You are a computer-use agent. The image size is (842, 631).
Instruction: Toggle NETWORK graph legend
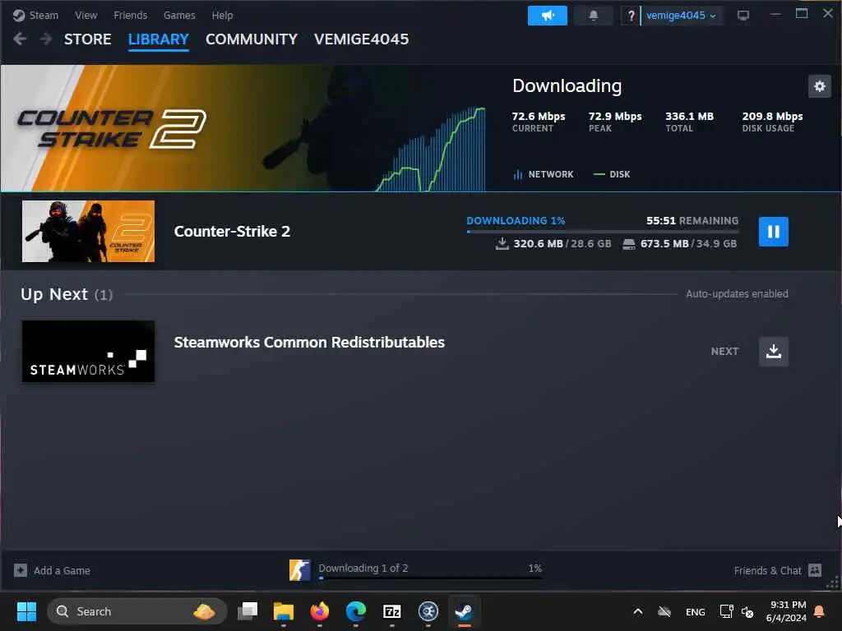click(x=544, y=174)
